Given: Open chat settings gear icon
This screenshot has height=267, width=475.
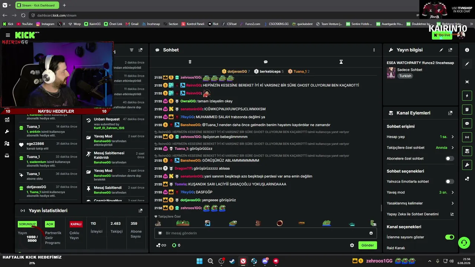Looking at the screenshot, I should click(x=352, y=245).
